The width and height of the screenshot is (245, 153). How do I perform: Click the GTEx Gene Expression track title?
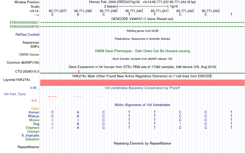pyautogui.click(x=142, y=67)
